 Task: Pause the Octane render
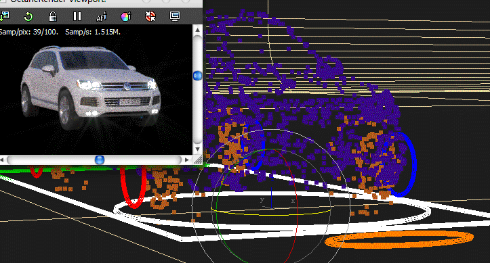(77, 16)
